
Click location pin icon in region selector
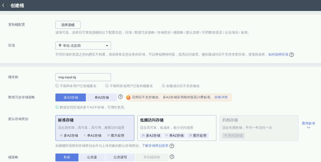60,46
